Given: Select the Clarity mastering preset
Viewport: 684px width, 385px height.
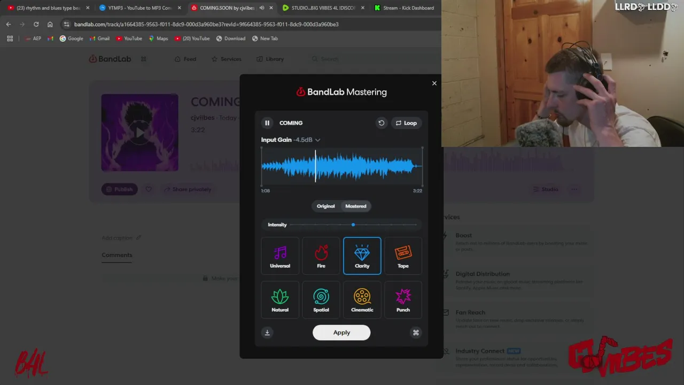Looking at the screenshot, I should click(x=362, y=256).
